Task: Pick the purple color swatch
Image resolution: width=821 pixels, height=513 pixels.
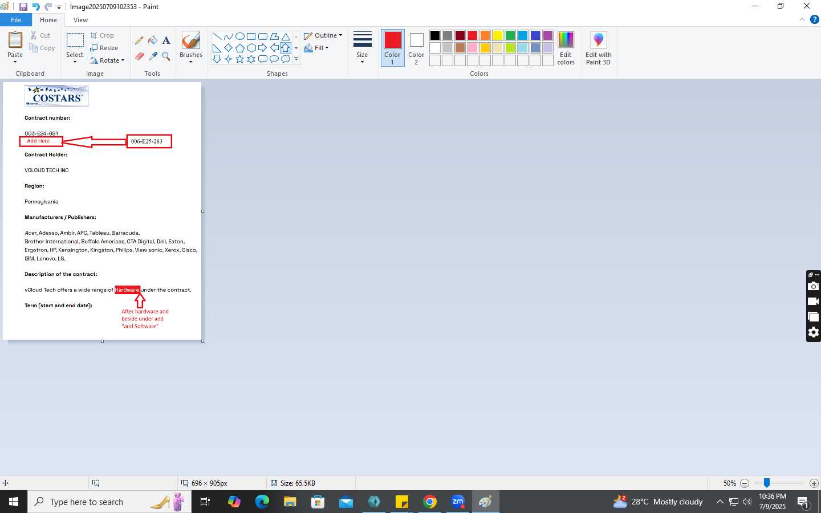Action: 548,35
